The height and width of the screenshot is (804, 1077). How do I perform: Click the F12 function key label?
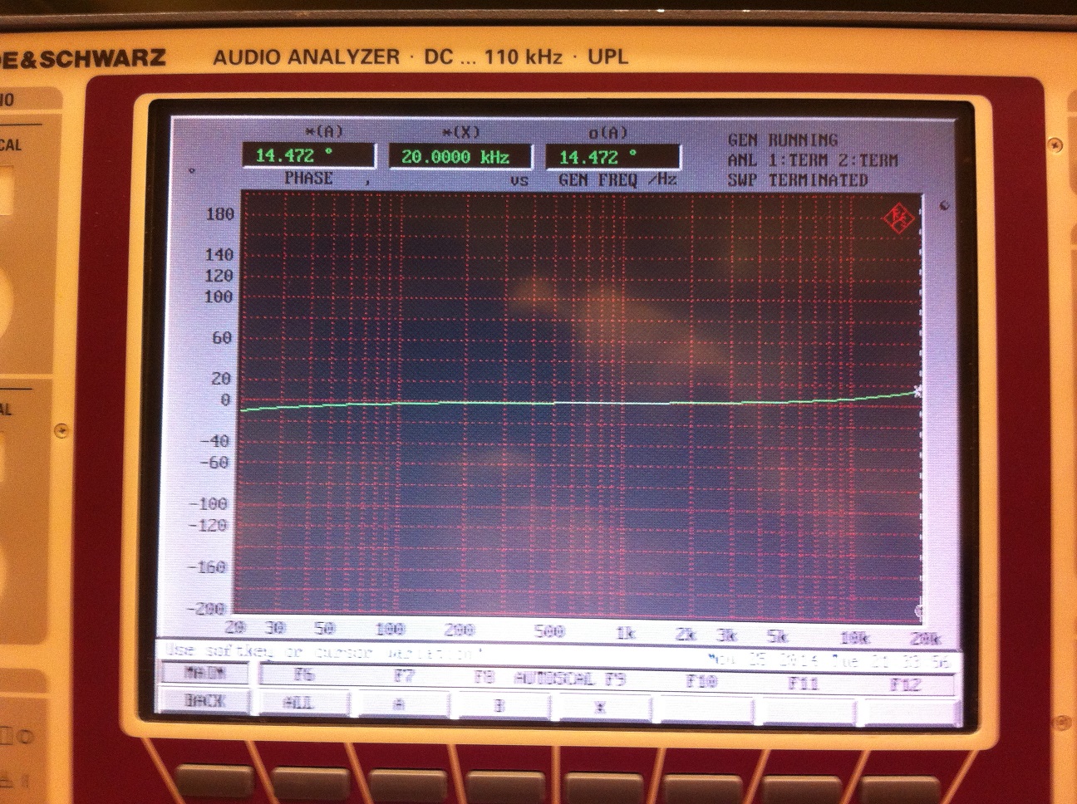coord(907,684)
